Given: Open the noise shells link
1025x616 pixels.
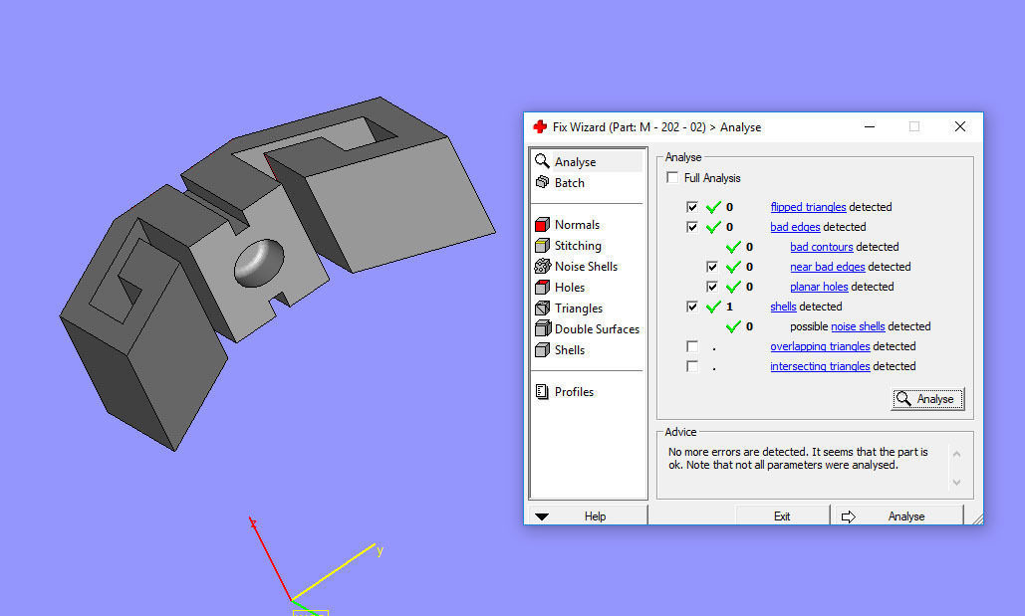Looking at the screenshot, I should [x=858, y=326].
